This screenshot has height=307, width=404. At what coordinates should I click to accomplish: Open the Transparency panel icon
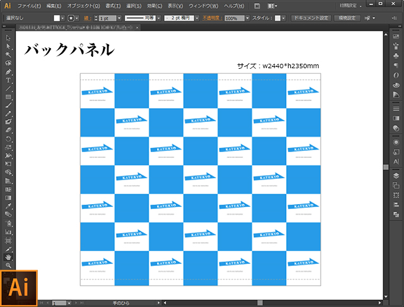396,128
